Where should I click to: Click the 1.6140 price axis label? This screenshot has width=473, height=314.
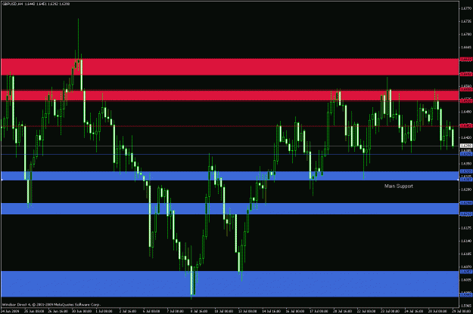(x=466, y=241)
